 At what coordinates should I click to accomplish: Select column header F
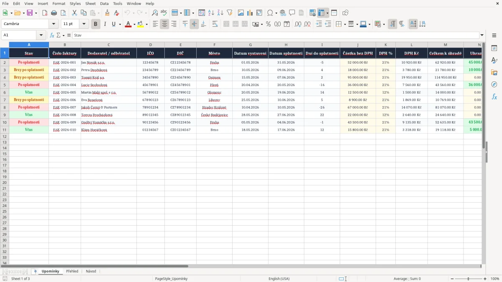tap(214, 45)
